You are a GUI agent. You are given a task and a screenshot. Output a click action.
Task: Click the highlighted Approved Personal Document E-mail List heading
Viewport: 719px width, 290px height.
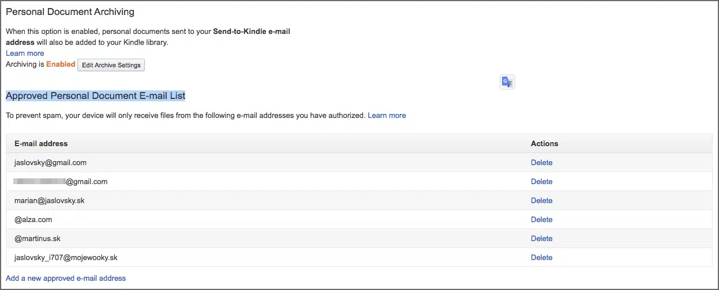[96, 96]
